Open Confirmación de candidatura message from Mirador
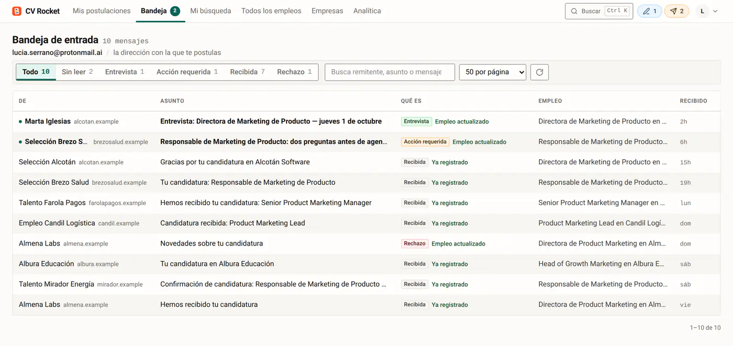The image size is (733, 346). pos(273,284)
